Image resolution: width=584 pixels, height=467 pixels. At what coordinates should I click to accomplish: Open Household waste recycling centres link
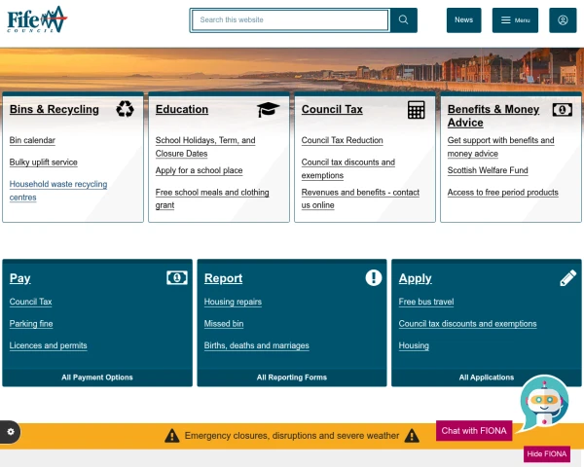pyautogui.click(x=58, y=191)
